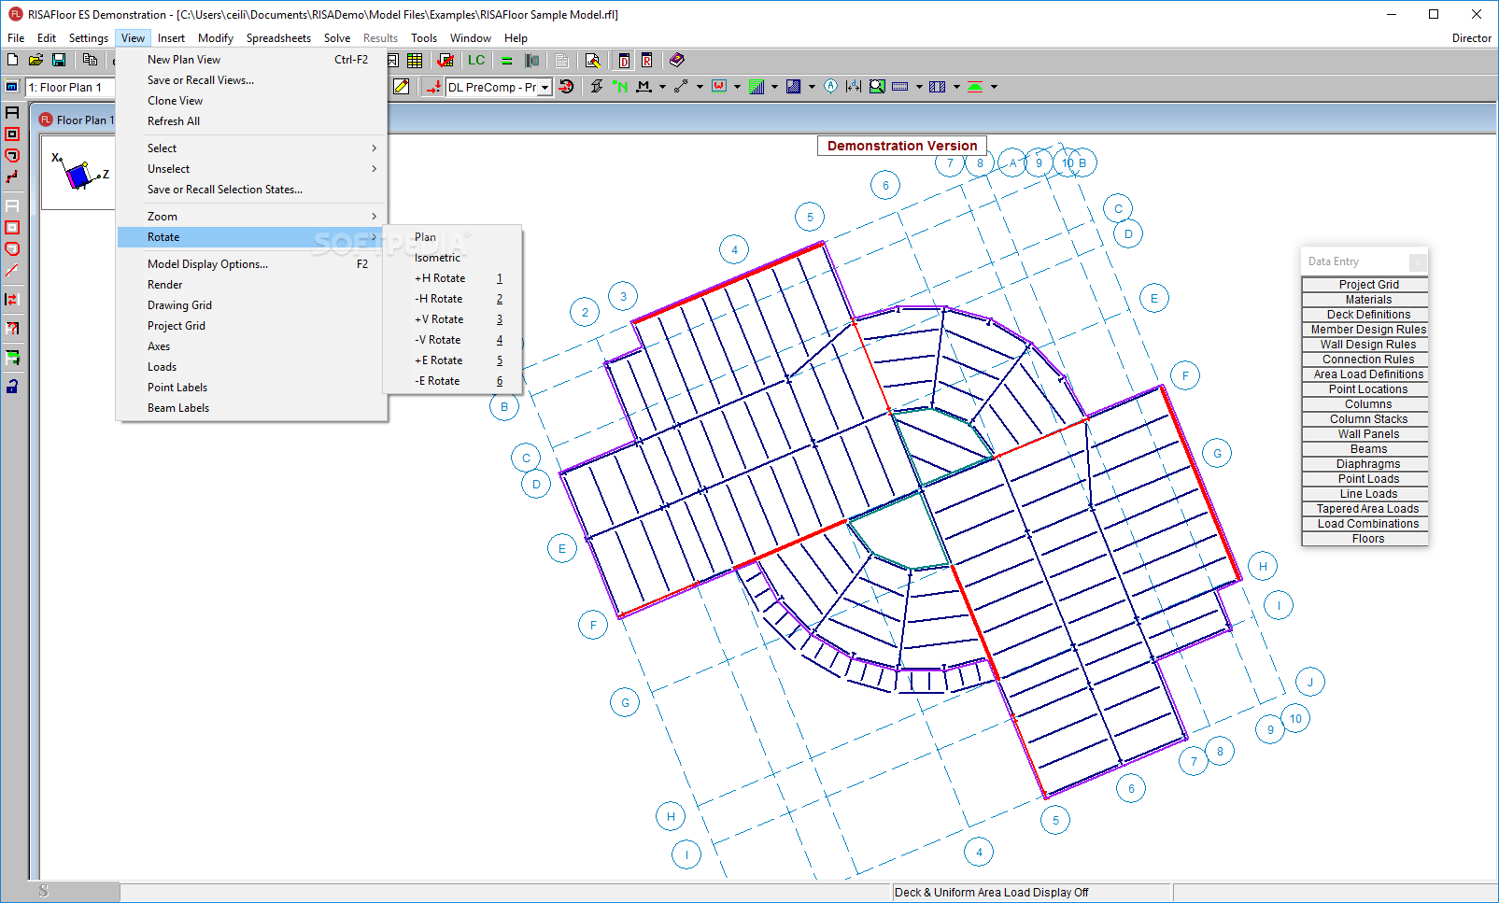Click the Copy toolbar icon
Viewport: 1499px width, 903px height.
(90, 60)
